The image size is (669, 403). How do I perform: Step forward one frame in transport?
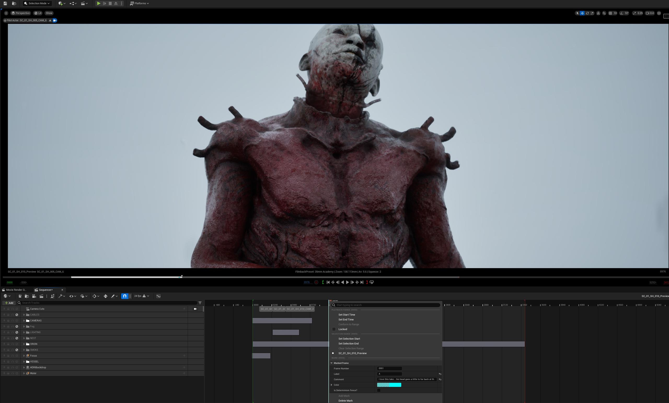click(x=353, y=282)
